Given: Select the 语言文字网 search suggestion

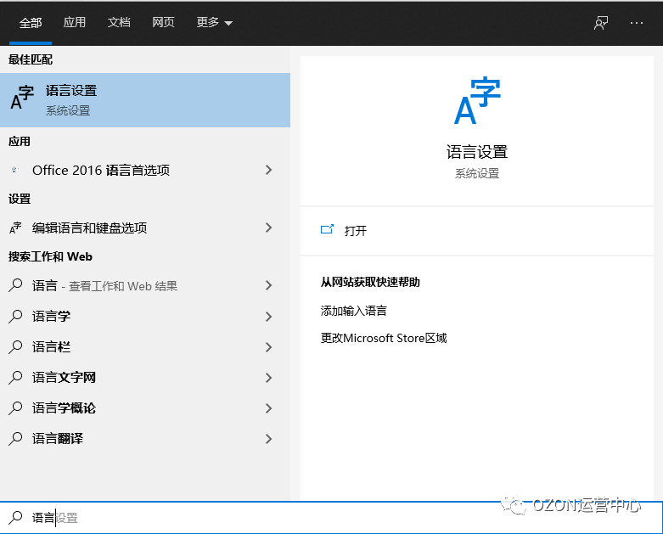Looking at the screenshot, I should 145,377.
